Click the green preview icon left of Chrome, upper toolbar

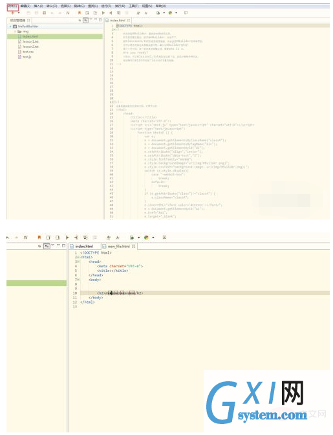[158, 13]
